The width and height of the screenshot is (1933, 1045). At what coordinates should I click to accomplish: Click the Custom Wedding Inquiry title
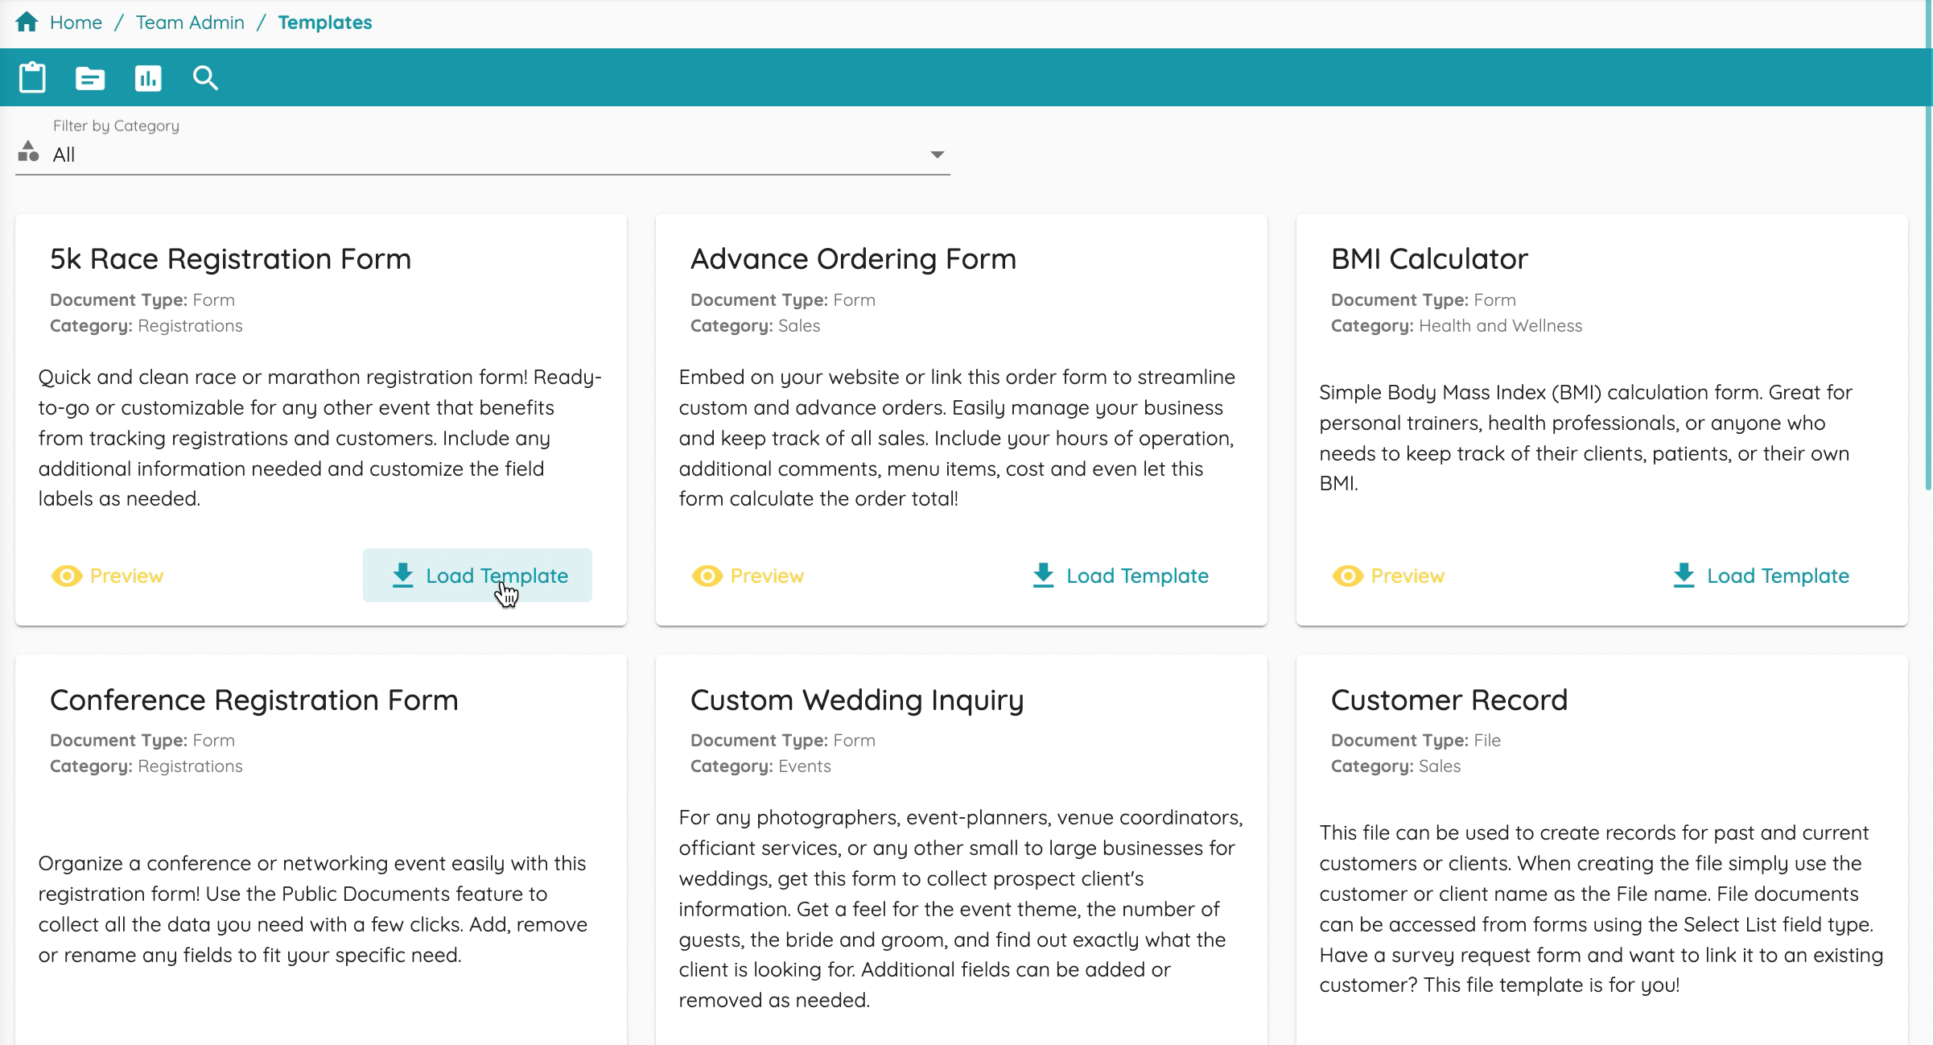tap(857, 700)
